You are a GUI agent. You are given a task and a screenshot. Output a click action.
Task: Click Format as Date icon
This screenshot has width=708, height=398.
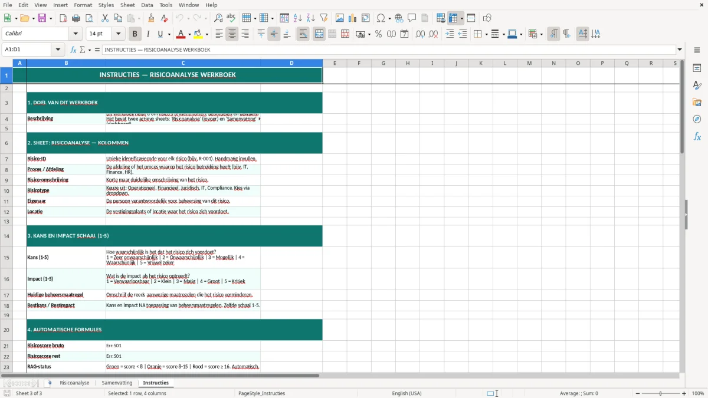(x=404, y=34)
